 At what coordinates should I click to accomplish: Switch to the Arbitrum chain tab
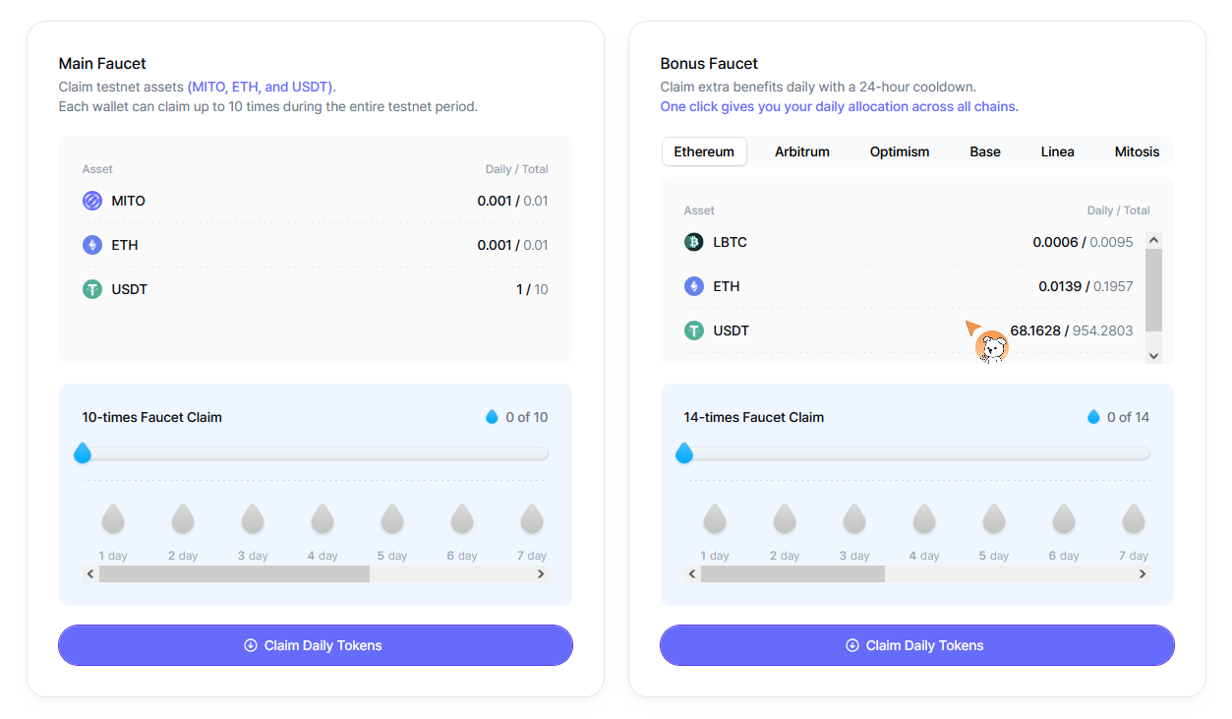click(x=801, y=151)
